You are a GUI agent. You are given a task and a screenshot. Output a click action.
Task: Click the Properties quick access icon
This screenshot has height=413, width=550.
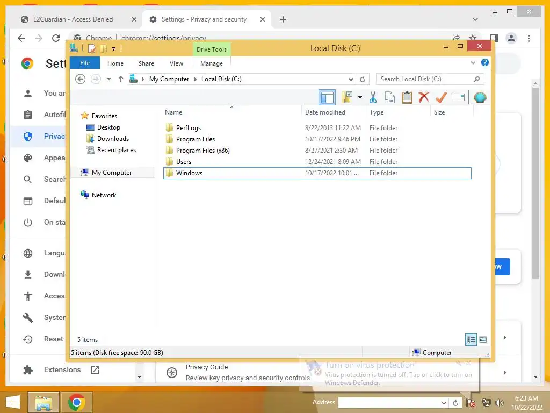[x=91, y=48]
